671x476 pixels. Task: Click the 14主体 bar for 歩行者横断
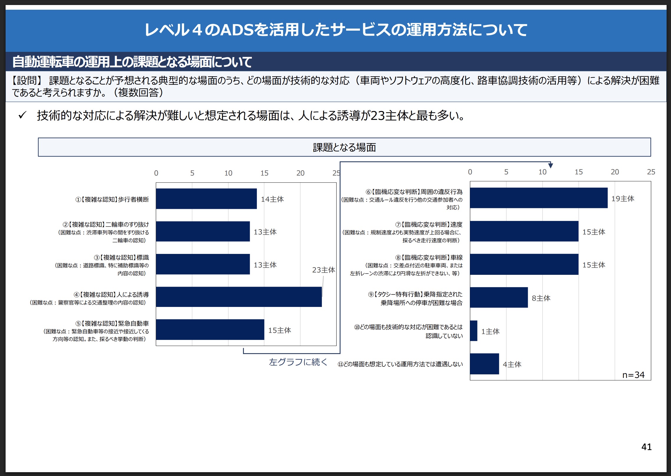tap(206, 199)
